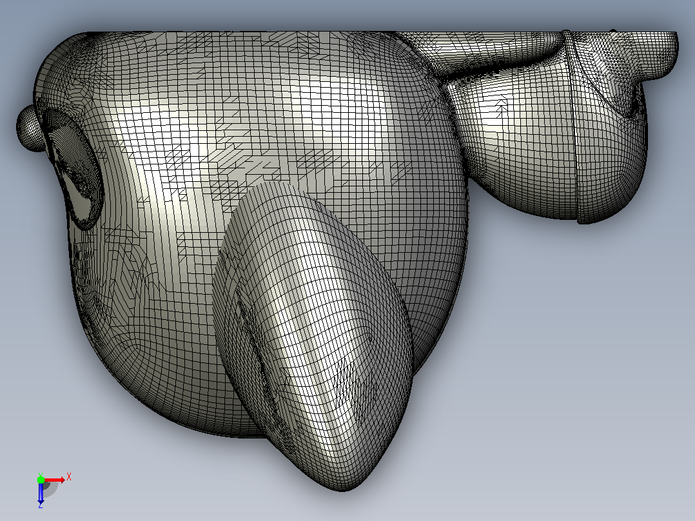Click the green Y axis dot of the triad
Image resolution: width=695 pixels, height=521 pixels.
(41, 480)
